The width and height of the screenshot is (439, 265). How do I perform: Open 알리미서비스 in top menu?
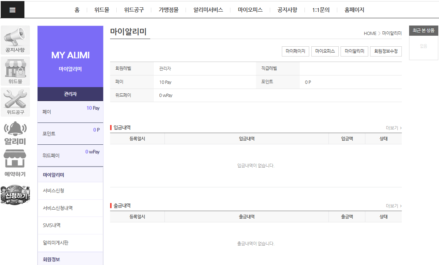tap(208, 10)
